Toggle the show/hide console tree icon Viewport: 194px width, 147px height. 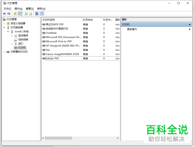pos(20,14)
